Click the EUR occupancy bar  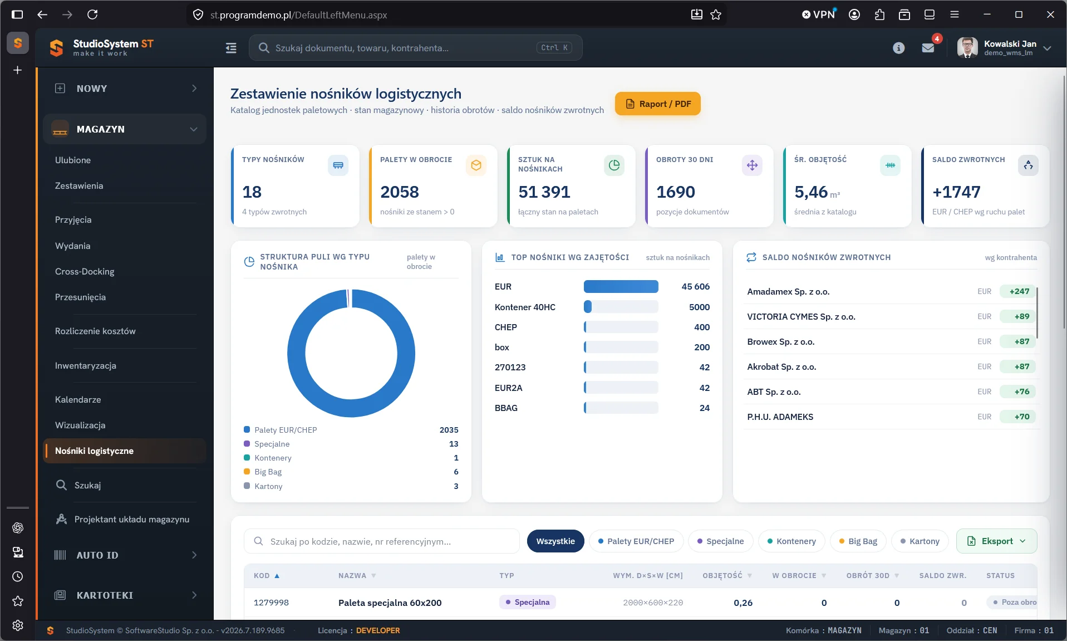(x=621, y=287)
